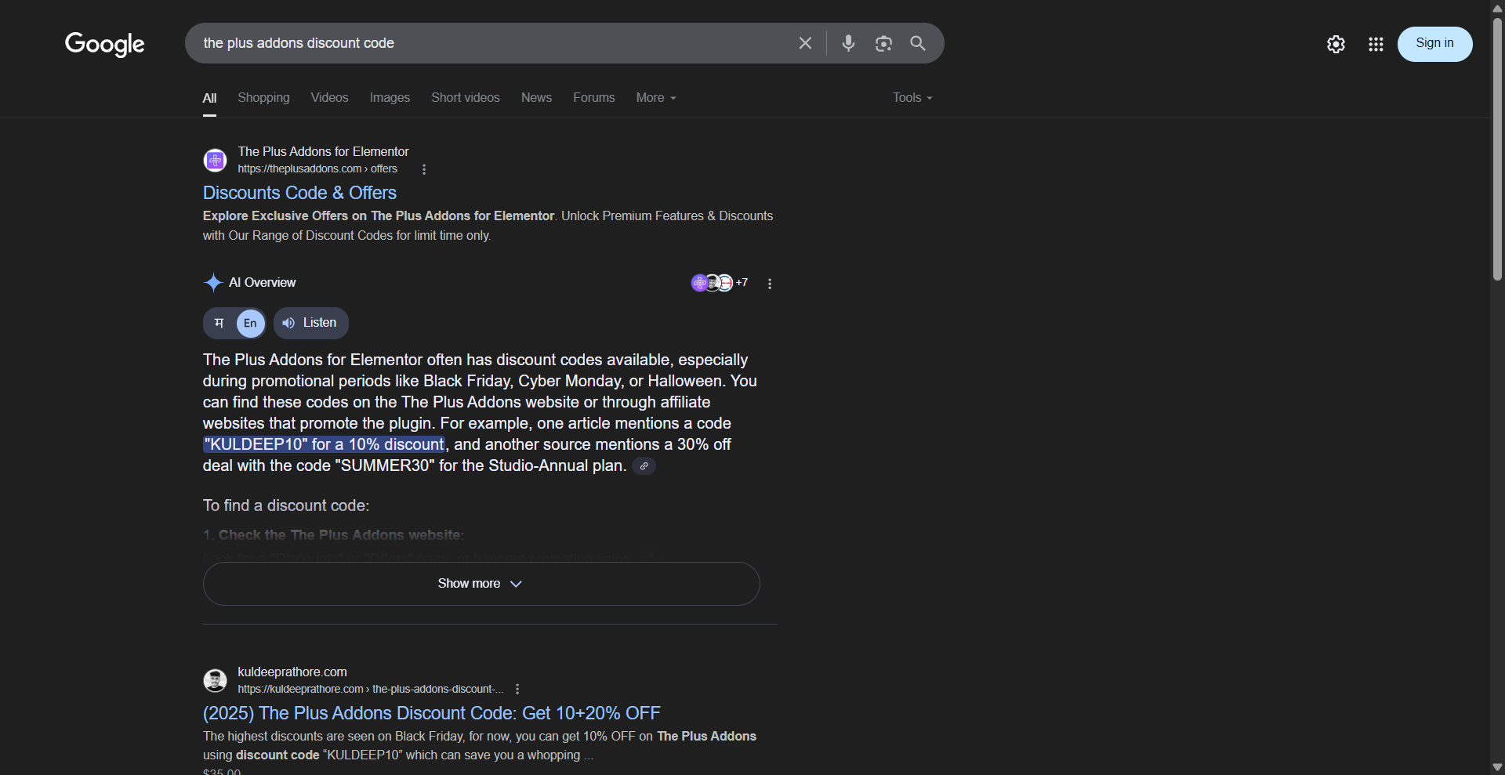Open options for theplusaddons.com result
The image size is (1505, 775).
(424, 169)
